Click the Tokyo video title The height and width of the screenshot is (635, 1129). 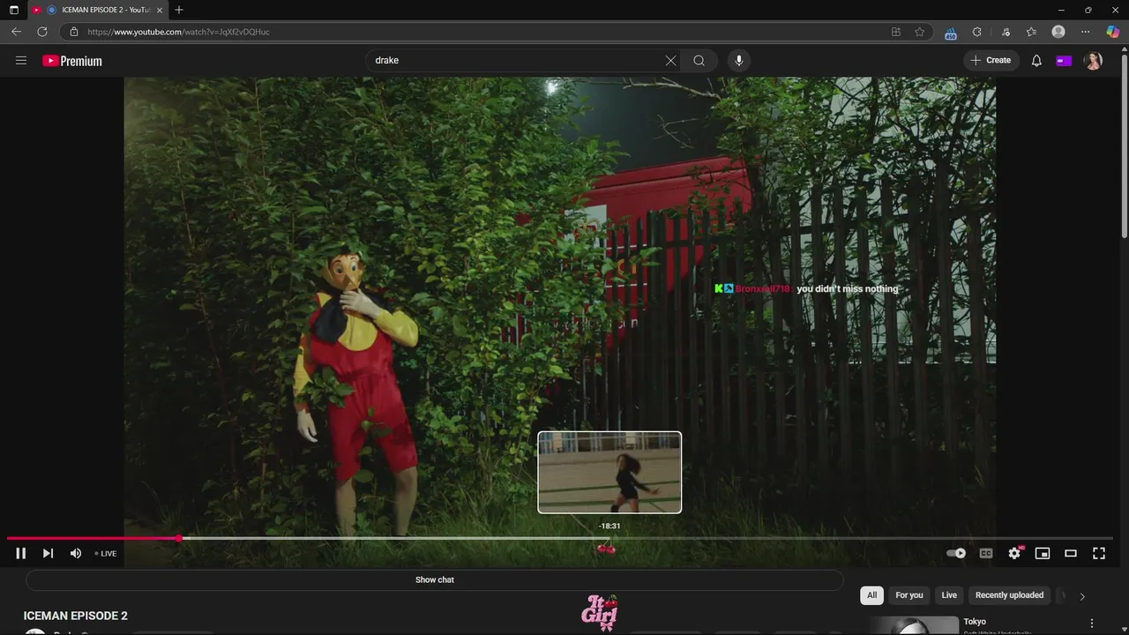(975, 622)
